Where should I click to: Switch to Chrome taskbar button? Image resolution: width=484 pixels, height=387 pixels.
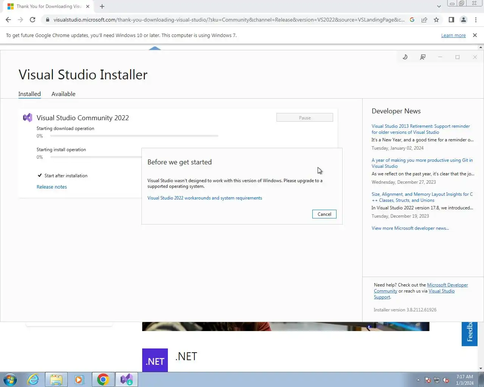click(103, 379)
